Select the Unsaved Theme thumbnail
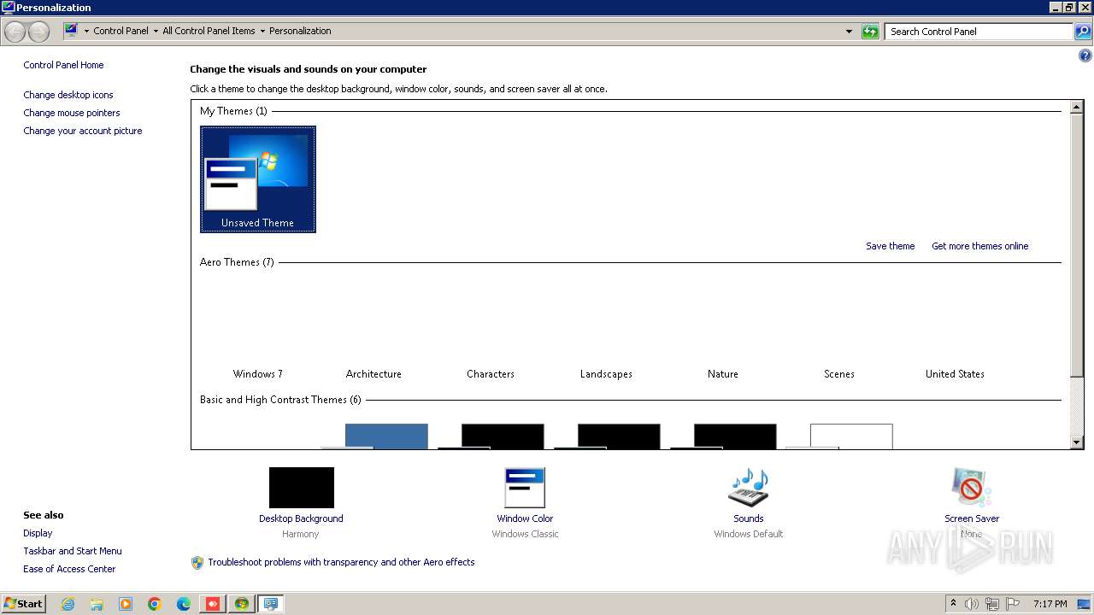The image size is (1094, 615). click(x=258, y=179)
